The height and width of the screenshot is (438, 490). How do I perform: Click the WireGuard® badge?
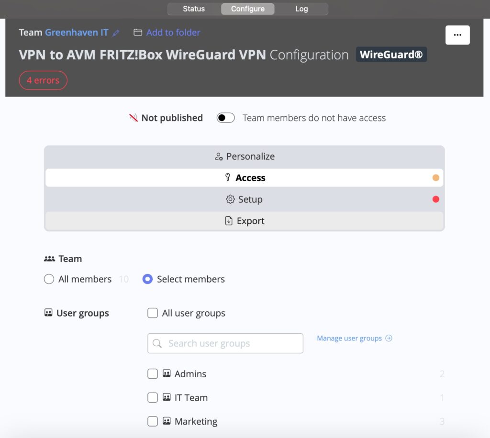click(x=391, y=55)
